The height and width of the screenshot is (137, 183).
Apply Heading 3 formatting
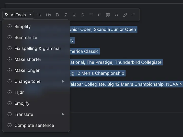point(48,15)
